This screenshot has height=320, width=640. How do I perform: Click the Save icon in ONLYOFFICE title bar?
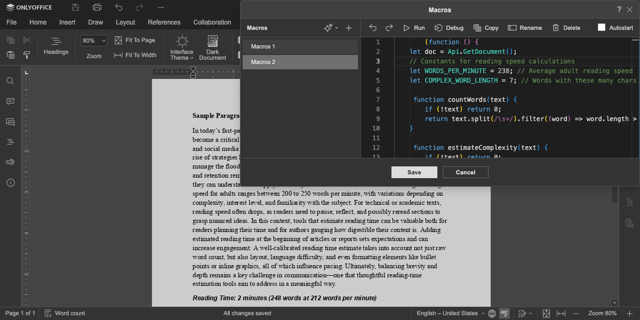[76, 7]
